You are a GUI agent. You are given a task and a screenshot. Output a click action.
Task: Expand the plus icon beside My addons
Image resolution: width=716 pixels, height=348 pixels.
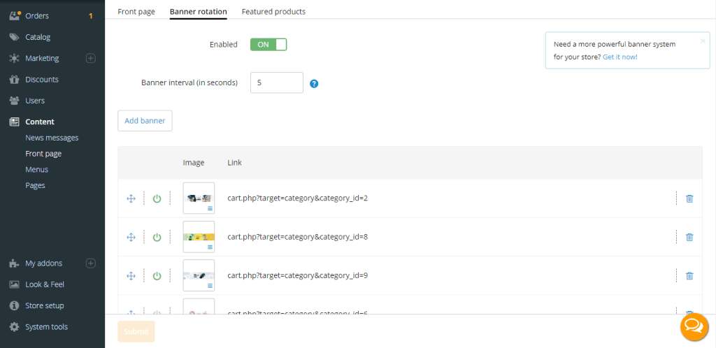coord(91,263)
